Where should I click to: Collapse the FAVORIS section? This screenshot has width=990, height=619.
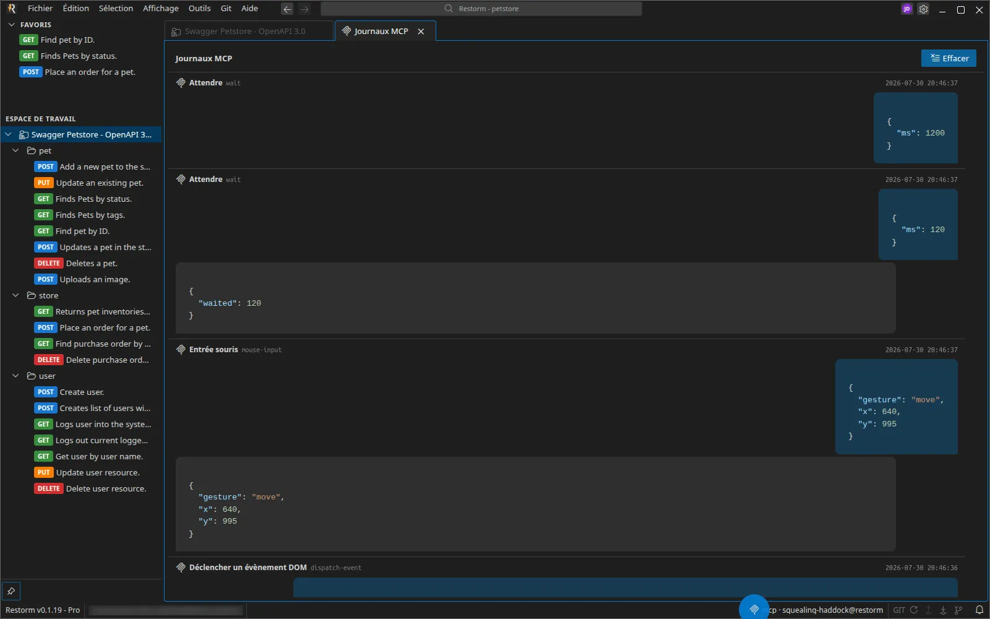click(x=11, y=25)
